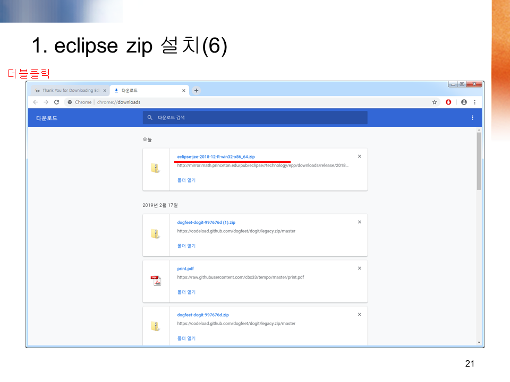Click the download search field
Viewport: 510px width, 382px height.
pos(255,118)
